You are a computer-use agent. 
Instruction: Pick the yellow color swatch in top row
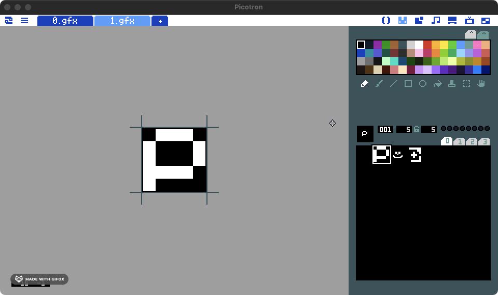pos(444,45)
